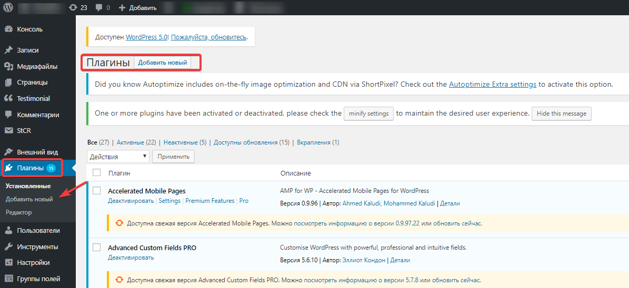The width and height of the screenshot is (629, 288).
Task: Open Settings link under Accelerated Mobile Pages
Action: 169,201
